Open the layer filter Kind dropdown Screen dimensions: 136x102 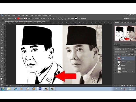118,49
